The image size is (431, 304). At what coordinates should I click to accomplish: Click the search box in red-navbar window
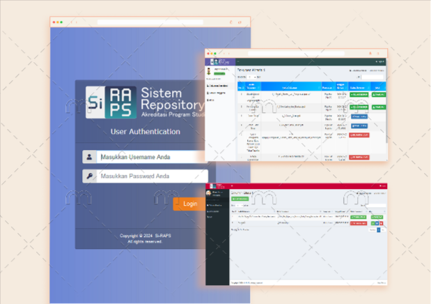click(x=377, y=206)
